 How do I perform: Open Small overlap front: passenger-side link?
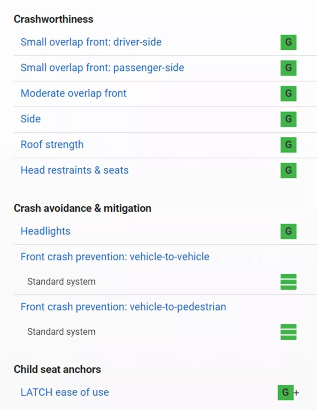(x=102, y=68)
